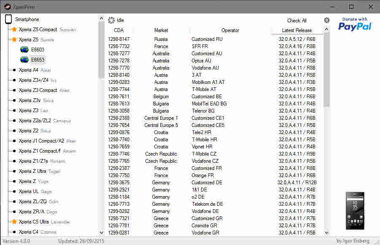Select the E6653 model label
The width and height of the screenshot is (380, 245).
(38, 59)
